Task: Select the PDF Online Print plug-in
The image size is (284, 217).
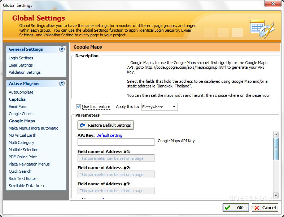Action: 23,157
